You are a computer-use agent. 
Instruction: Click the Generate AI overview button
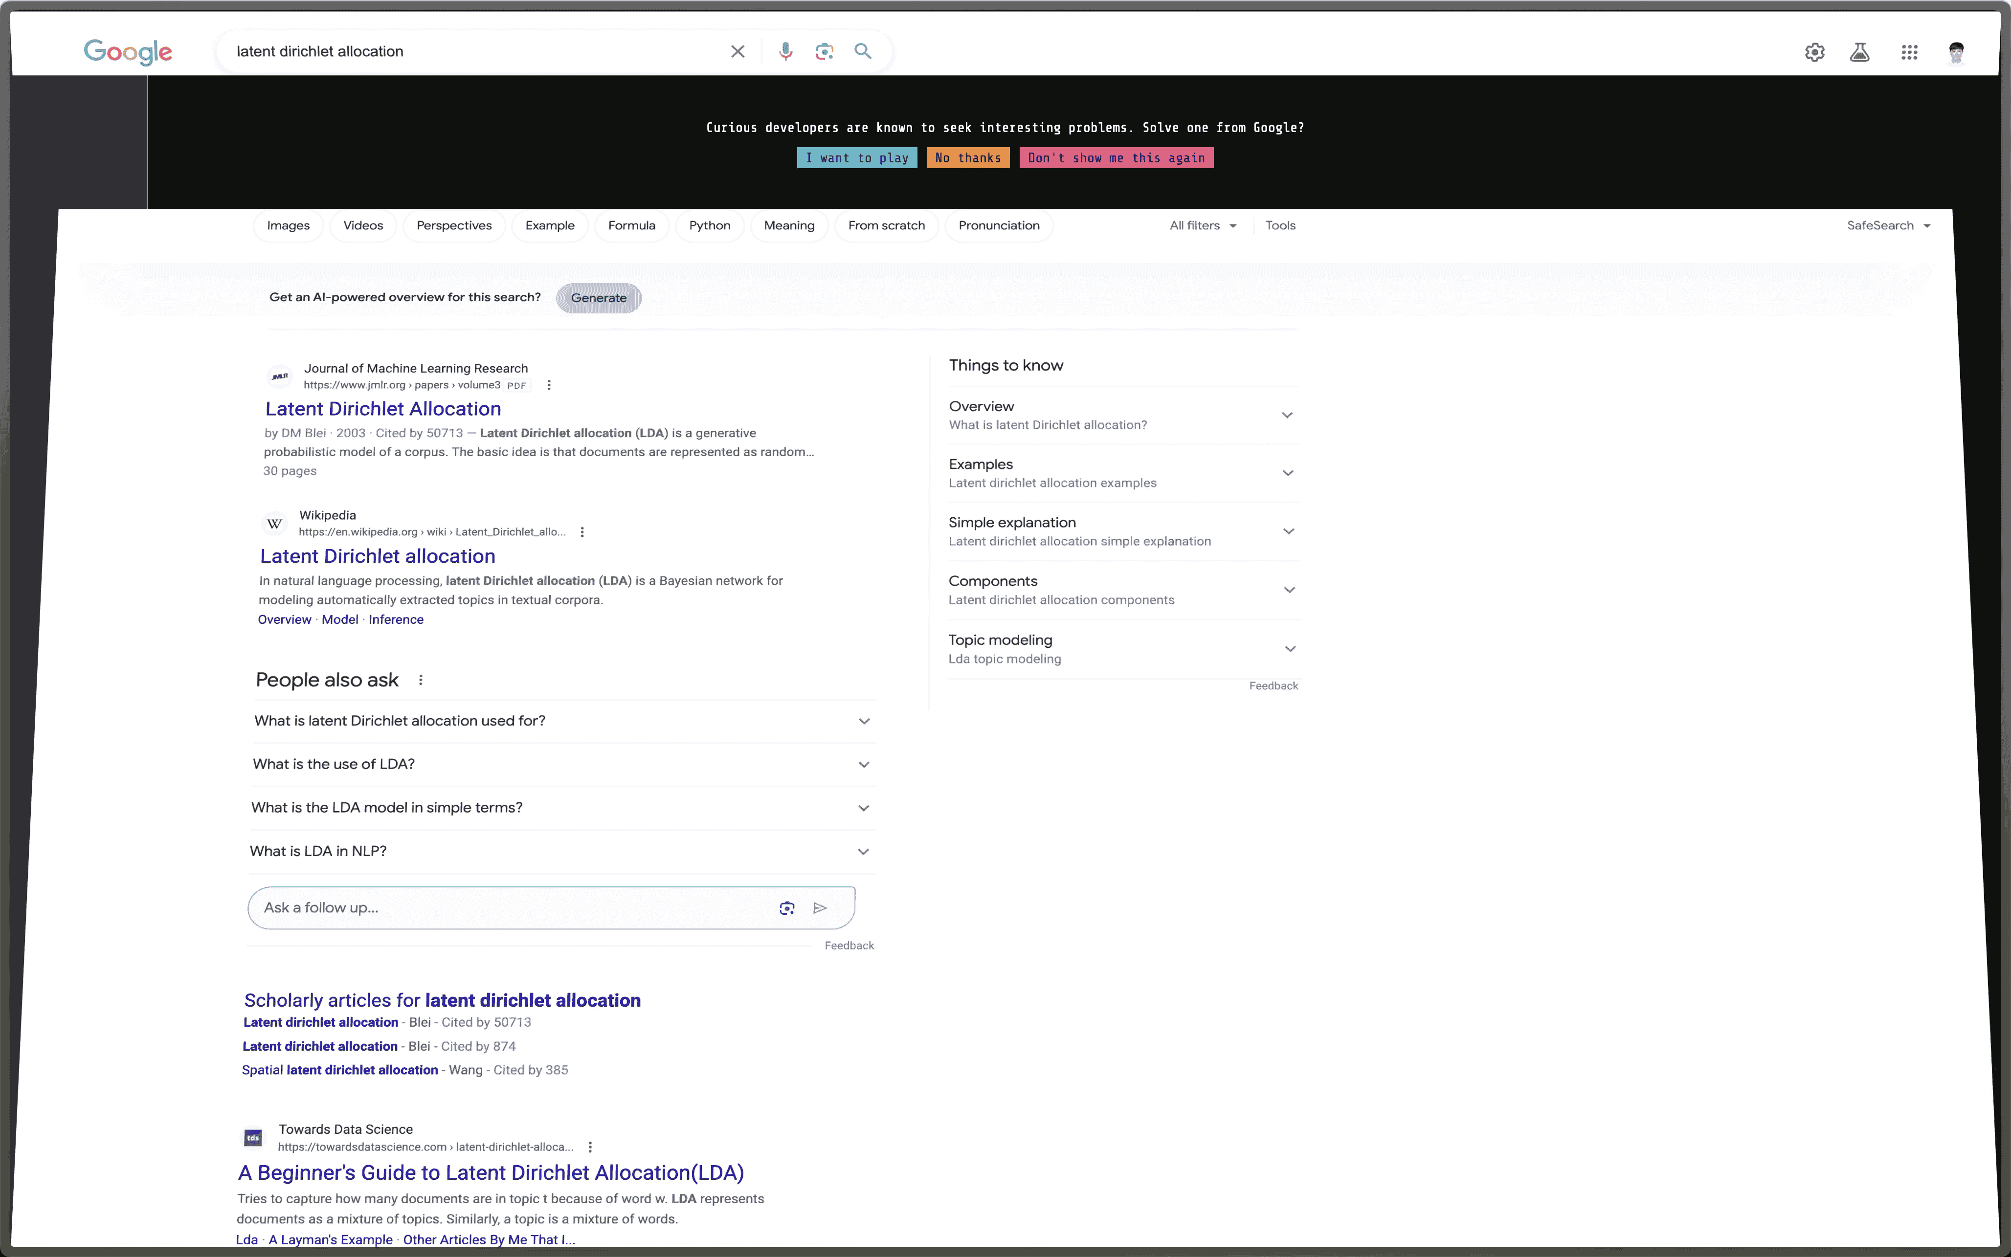point(599,298)
